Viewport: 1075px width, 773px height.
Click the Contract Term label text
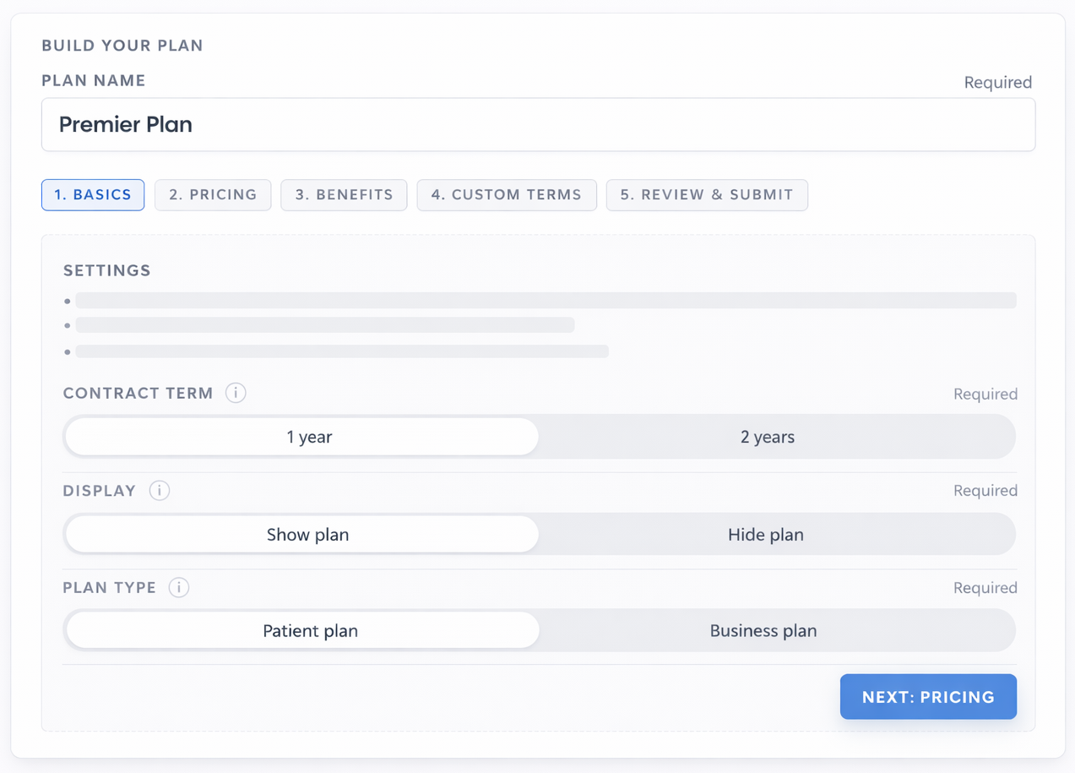click(x=138, y=394)
